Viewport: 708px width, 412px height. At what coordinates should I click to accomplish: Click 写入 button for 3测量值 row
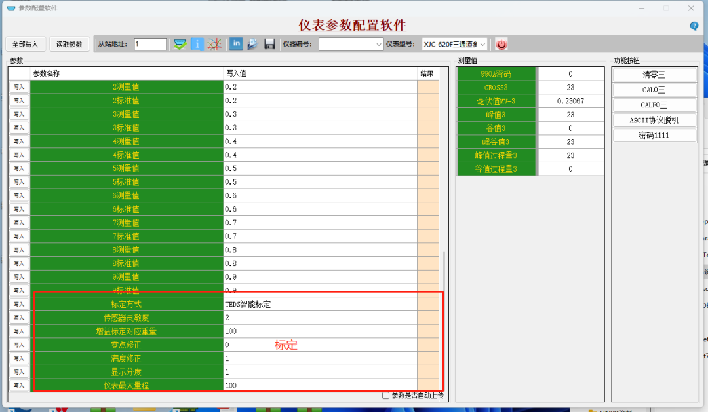point(19,114)
